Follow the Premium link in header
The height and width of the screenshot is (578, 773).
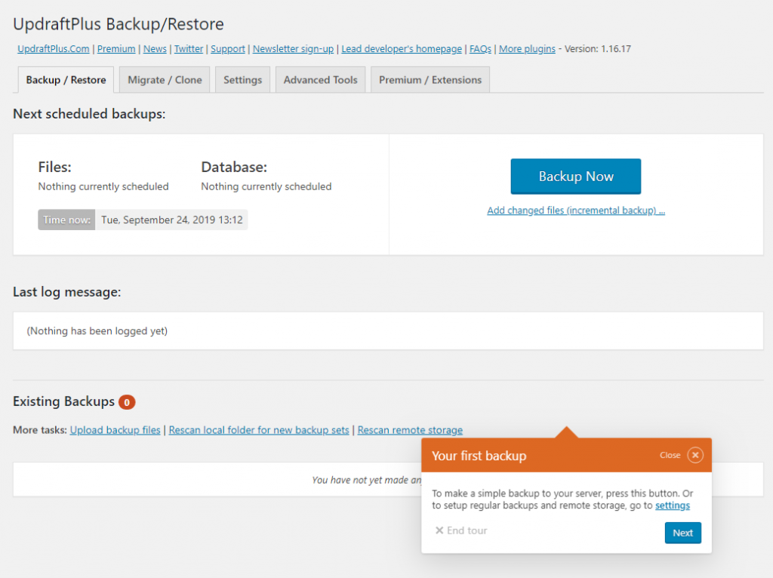coord(116,49)
